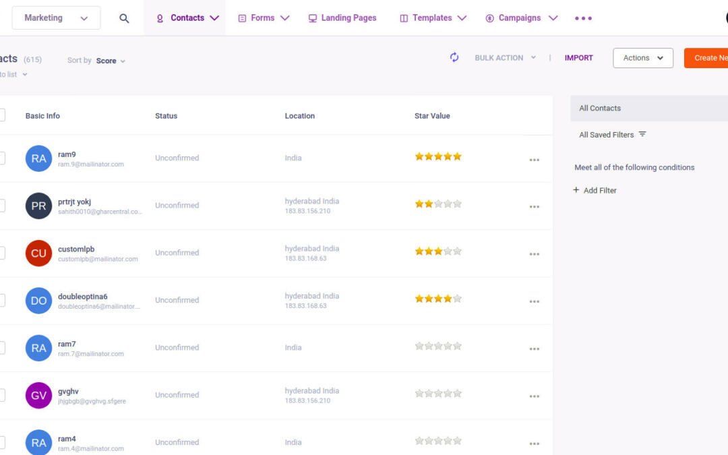Open the Campaigns menu
The height and width of the screenshot is (455, 728).
pos(521,18)
